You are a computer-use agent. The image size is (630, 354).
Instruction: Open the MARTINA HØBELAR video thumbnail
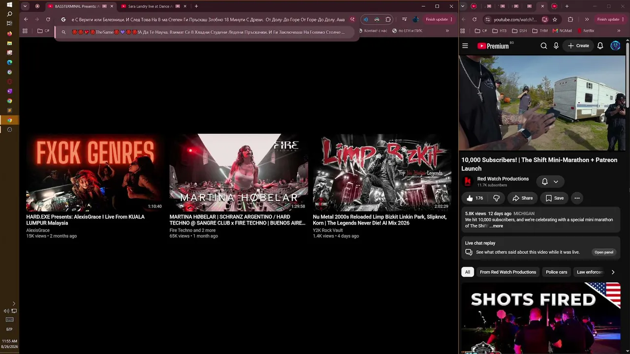tap(239, 173)
